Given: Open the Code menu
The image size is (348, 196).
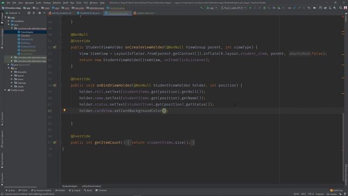Looking at the screenshot, I should [x=39, y=3].
